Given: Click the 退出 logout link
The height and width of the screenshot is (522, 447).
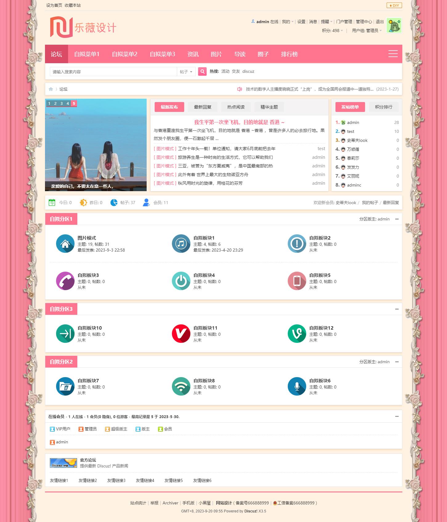Looking at the screenshot, I should coord(380,22).
